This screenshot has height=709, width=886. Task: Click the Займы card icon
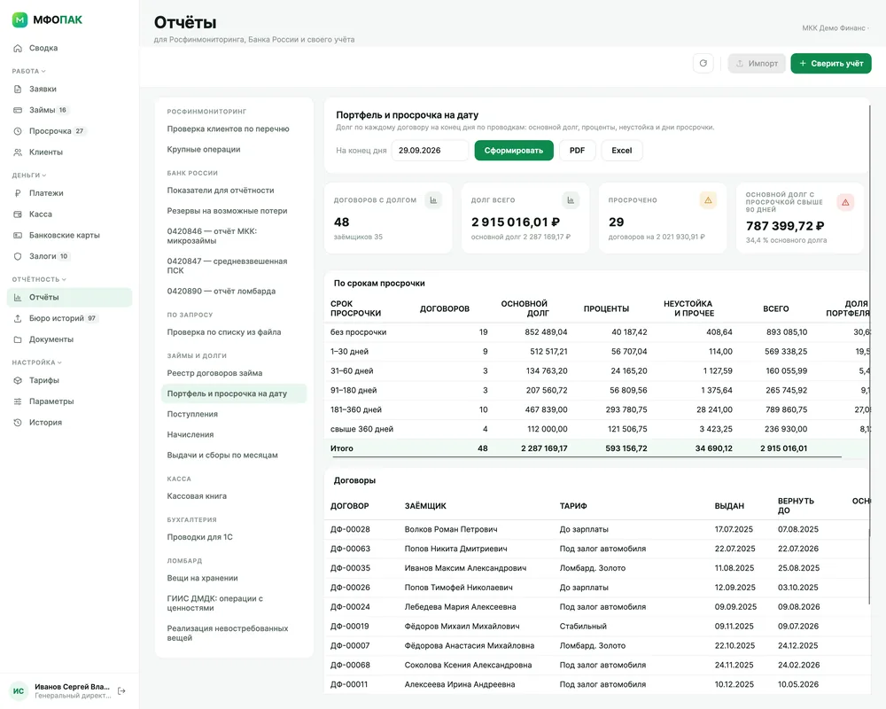(18, 110)
